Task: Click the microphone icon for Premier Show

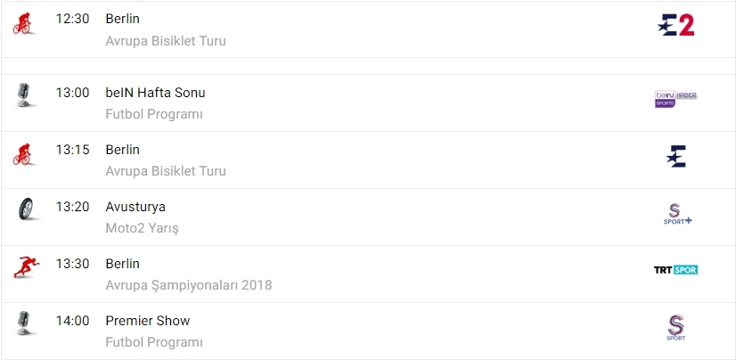Action: tap(24, 323)
